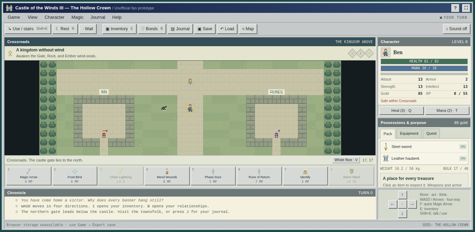Open the Game menu

coord(14,17)
